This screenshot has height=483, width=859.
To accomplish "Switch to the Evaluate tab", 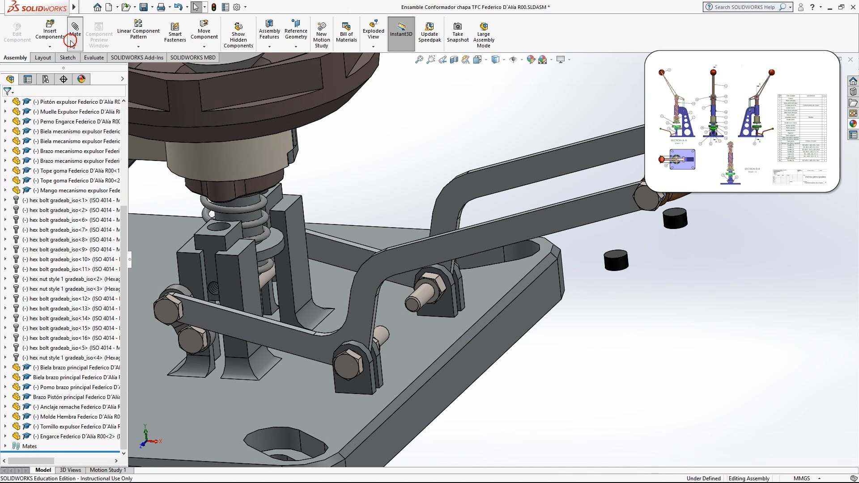I will coord(94,57).
